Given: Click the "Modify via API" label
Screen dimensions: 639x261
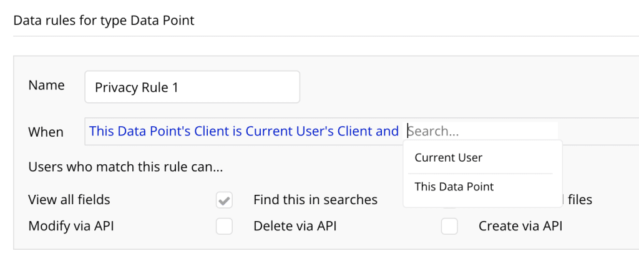Looking at the screenshot, I should coord(71,226).
